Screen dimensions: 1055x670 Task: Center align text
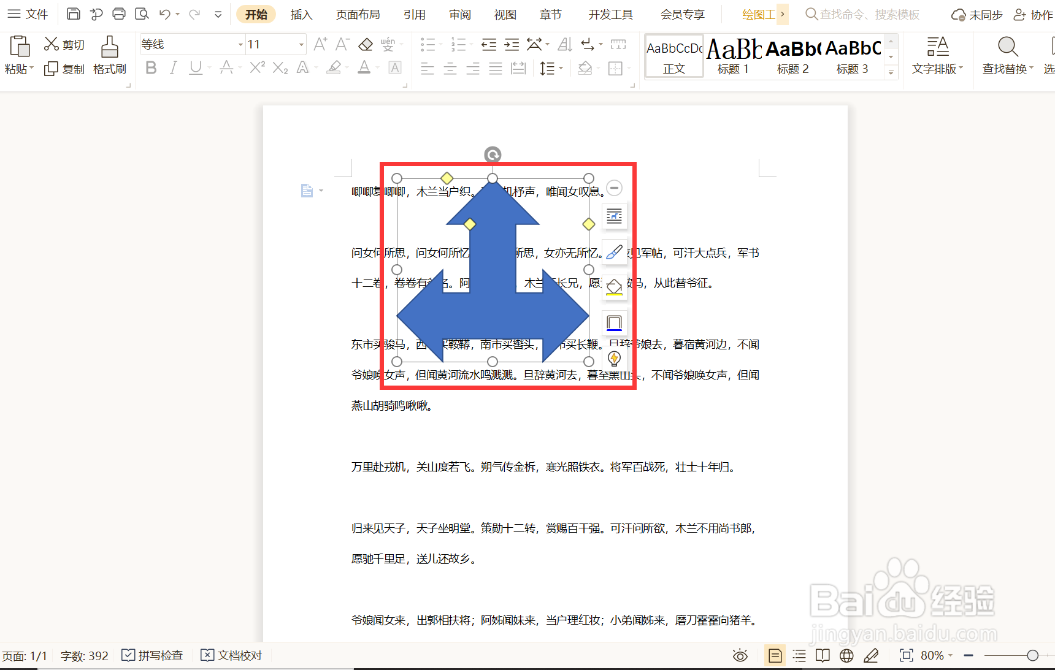pyautogui.click(x=450, y=69)
